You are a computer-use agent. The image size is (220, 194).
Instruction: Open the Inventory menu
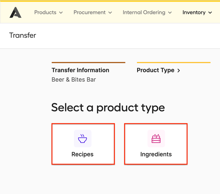point(197,12)
